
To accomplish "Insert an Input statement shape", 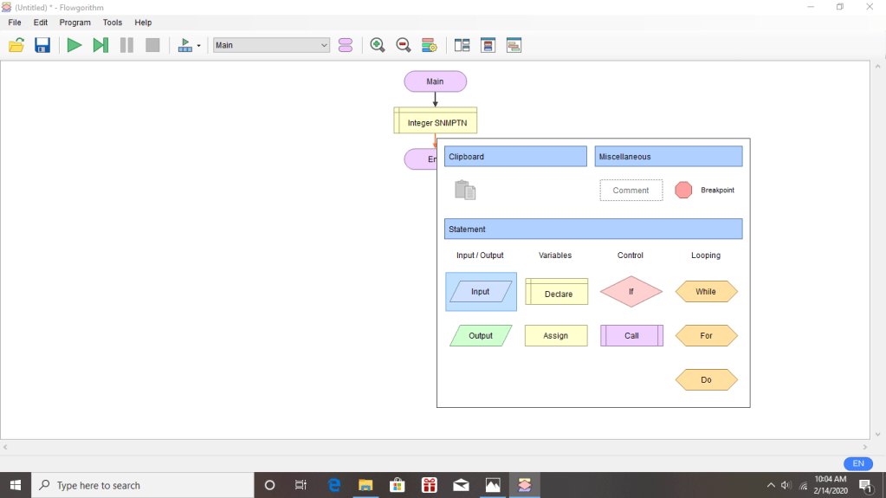I will pyautogui.click(x=481, y=292).
